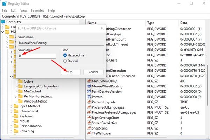Click the PowerCfg folder icon
This screenshot has height=140, width=210.
click(16, 131)
